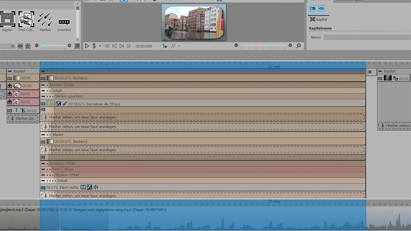411x231 pixels.
Task: Choose the Untertitel object icon
Action: pos(64,22)
